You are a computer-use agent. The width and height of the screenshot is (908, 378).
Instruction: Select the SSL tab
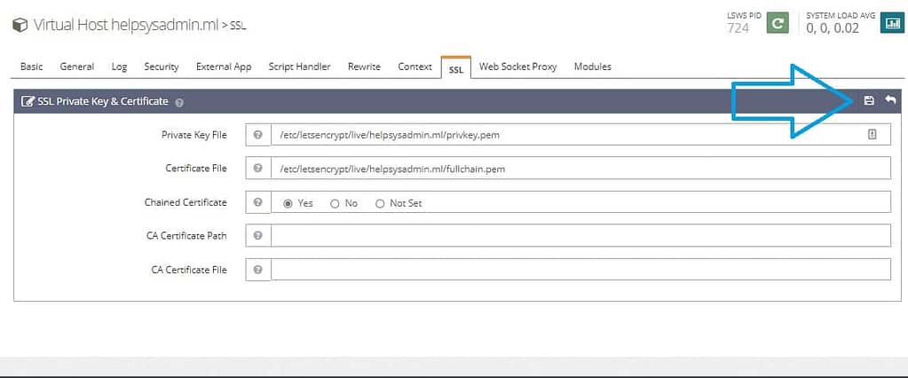[455, 67]
